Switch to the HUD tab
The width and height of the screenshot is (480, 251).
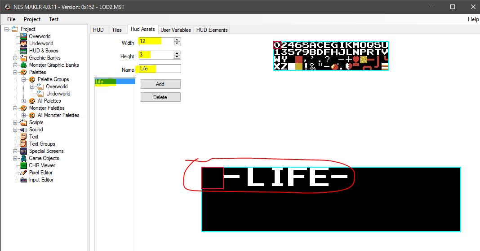point(98,30)
